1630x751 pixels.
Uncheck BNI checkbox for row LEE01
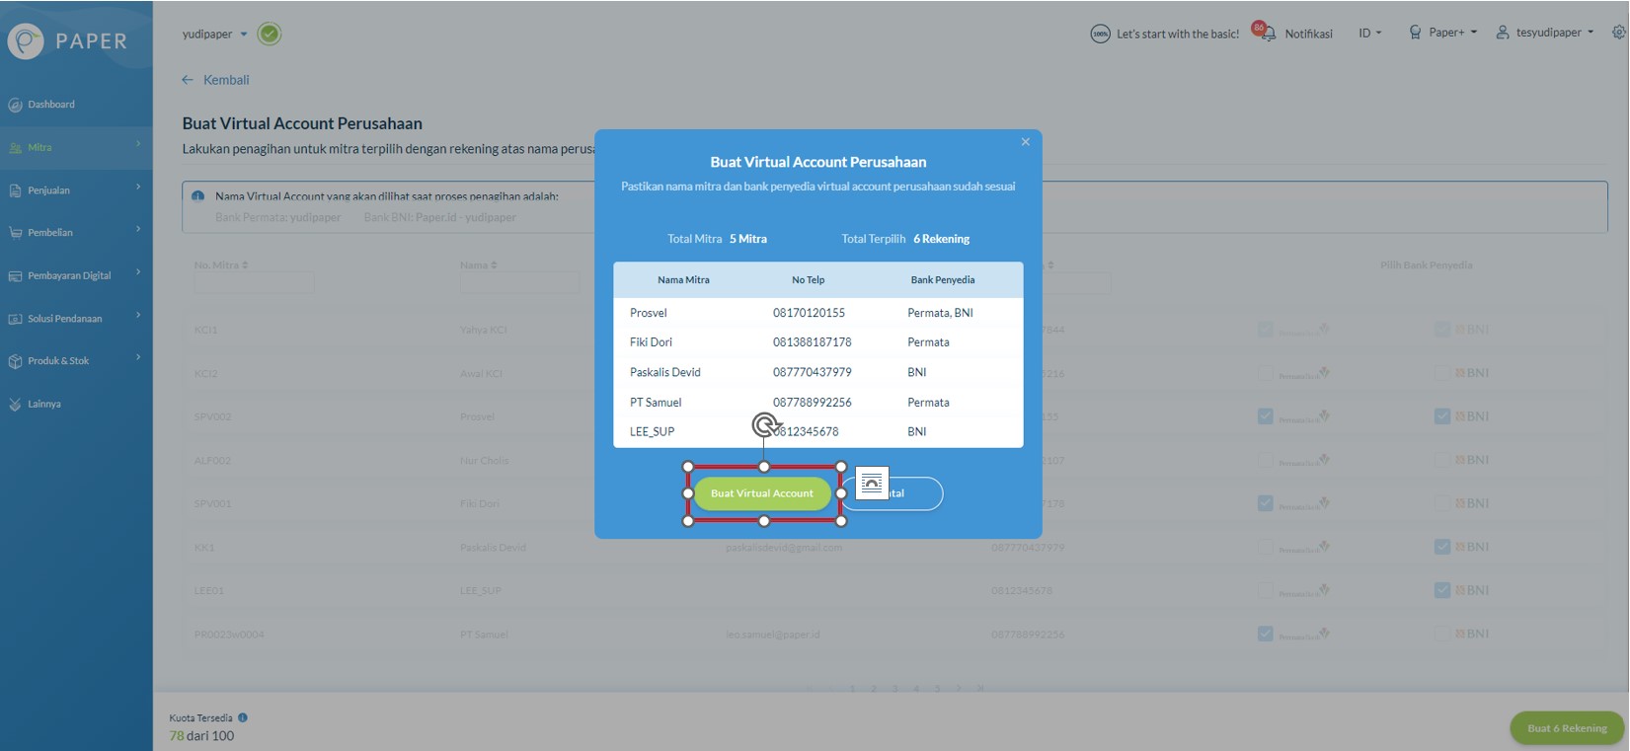1442,590
